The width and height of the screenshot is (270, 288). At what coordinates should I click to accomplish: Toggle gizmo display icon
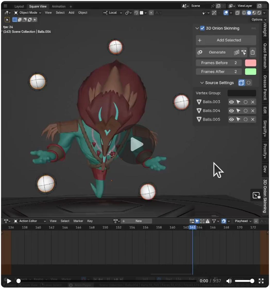point(214,13)
